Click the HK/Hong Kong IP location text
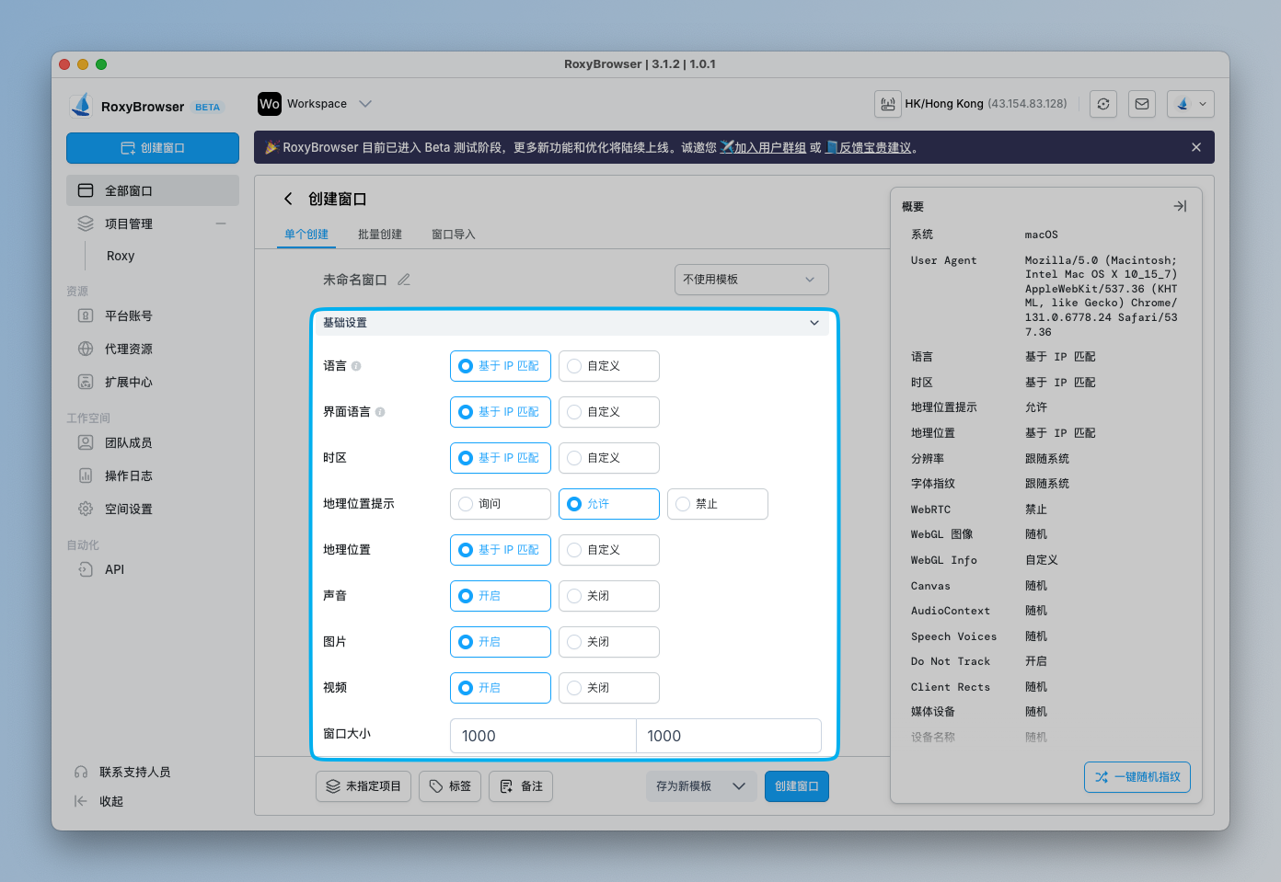The width and height of the screenshot is (1281, 882). click(986, 104)
